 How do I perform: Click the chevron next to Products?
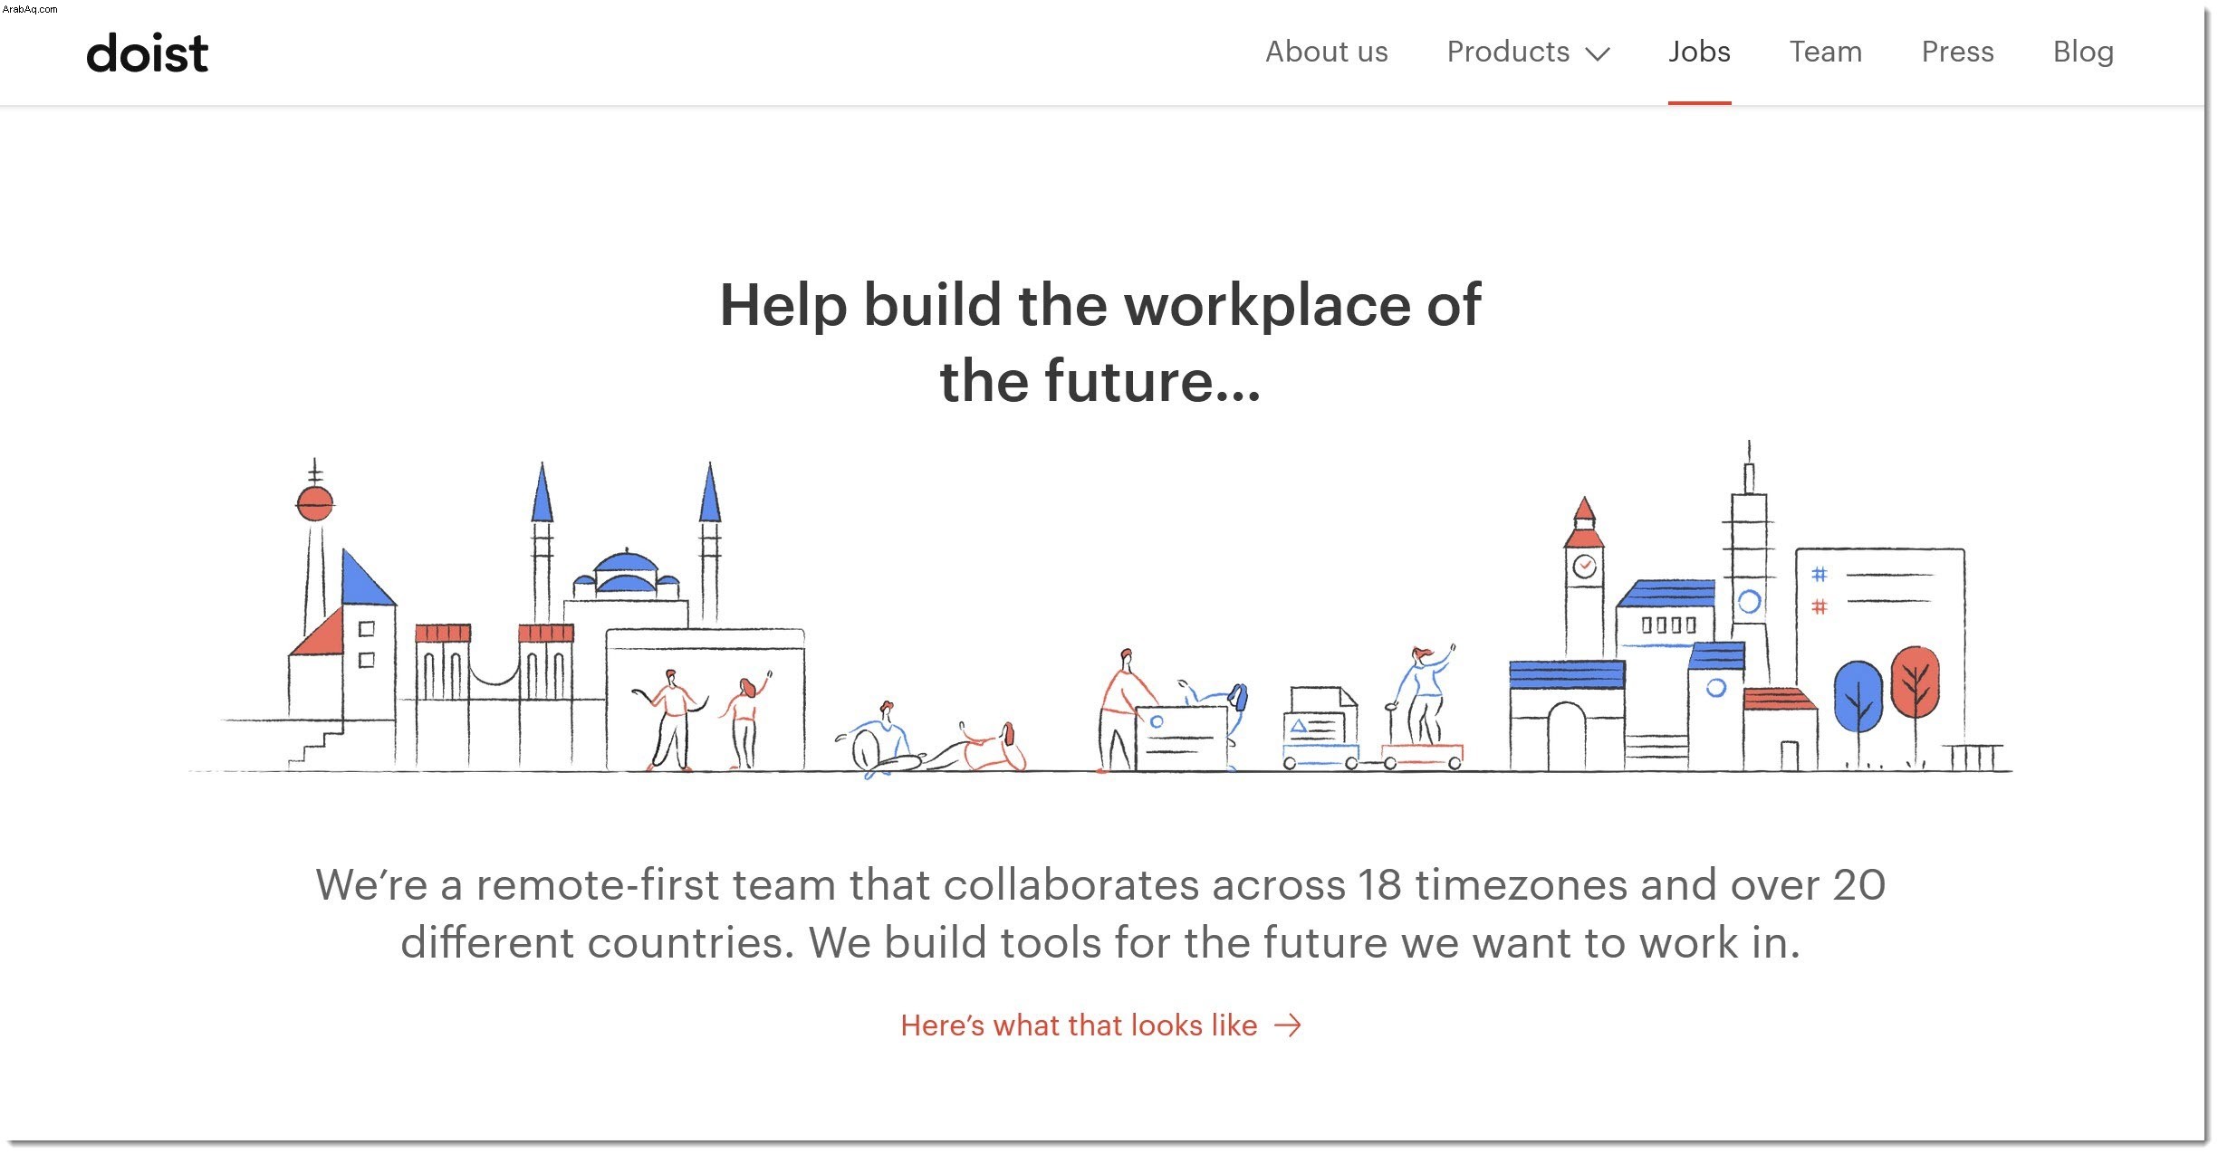[x=1598, y=54]
